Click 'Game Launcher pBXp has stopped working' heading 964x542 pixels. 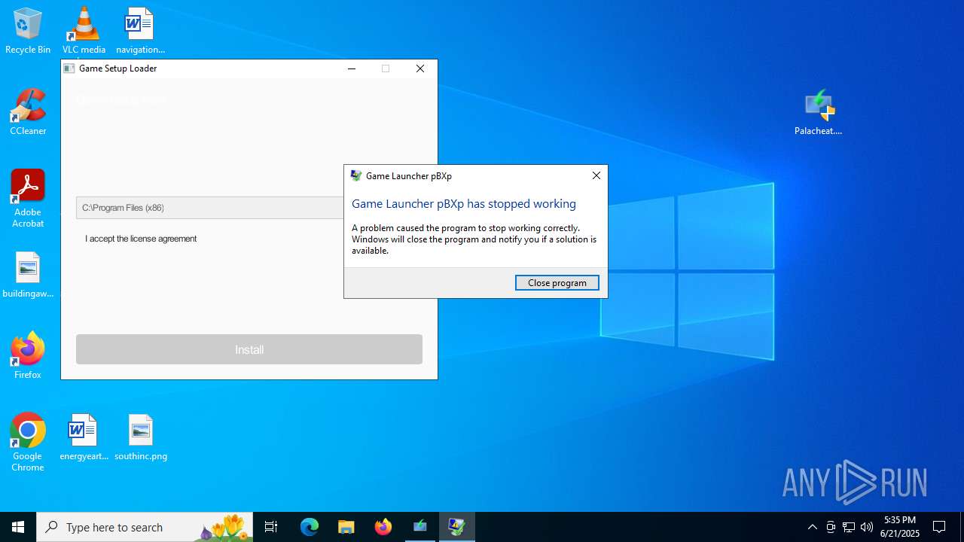pyautogui.click(x=464, y=204)
